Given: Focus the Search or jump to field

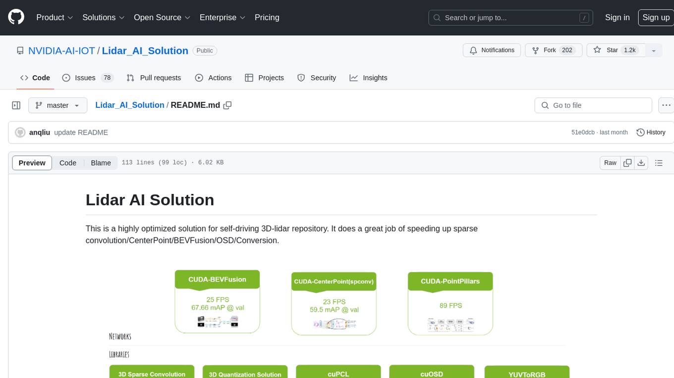Looking at the screenshot, I should (x=511, y=17).
